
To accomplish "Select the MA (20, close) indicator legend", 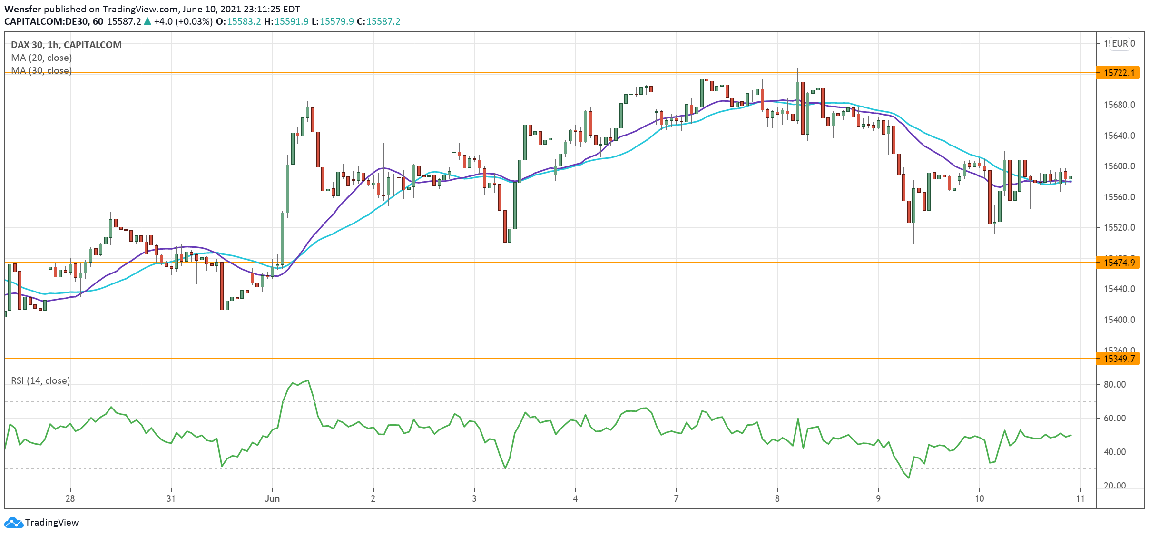I will click(x=41, y=58).
